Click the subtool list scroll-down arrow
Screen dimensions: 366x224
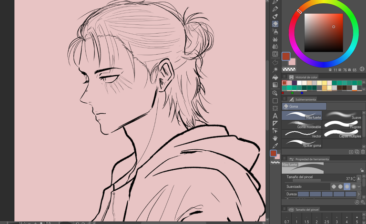pos(364,146)
